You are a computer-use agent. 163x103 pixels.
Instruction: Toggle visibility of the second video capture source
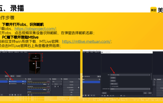tap(23, 84)
